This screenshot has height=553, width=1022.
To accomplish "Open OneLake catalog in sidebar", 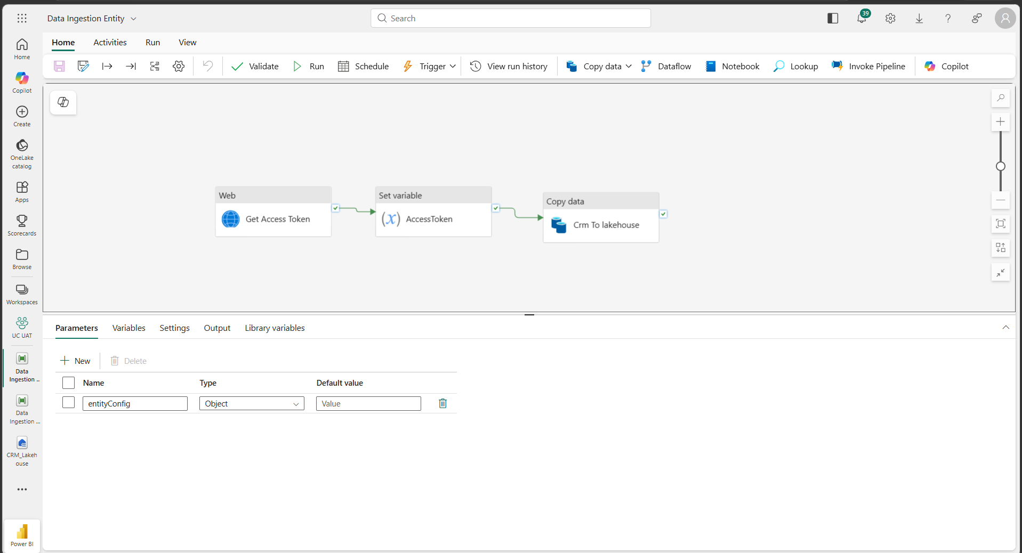I will click(x=22, y=154).
